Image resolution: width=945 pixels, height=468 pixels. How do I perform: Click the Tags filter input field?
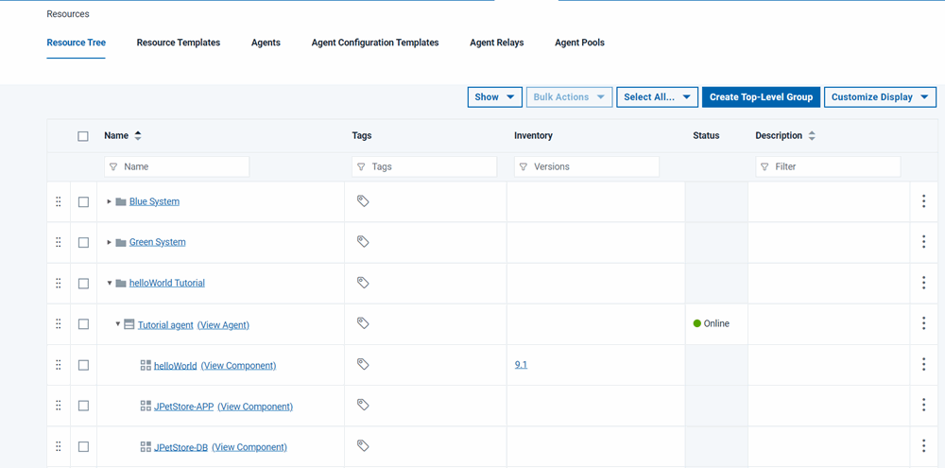(x=424, y=166)
